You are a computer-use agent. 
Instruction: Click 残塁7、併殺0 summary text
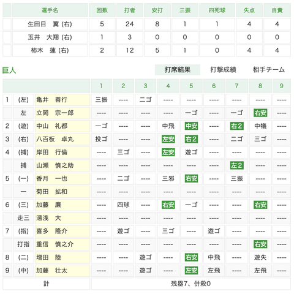(x=191, y=284)
